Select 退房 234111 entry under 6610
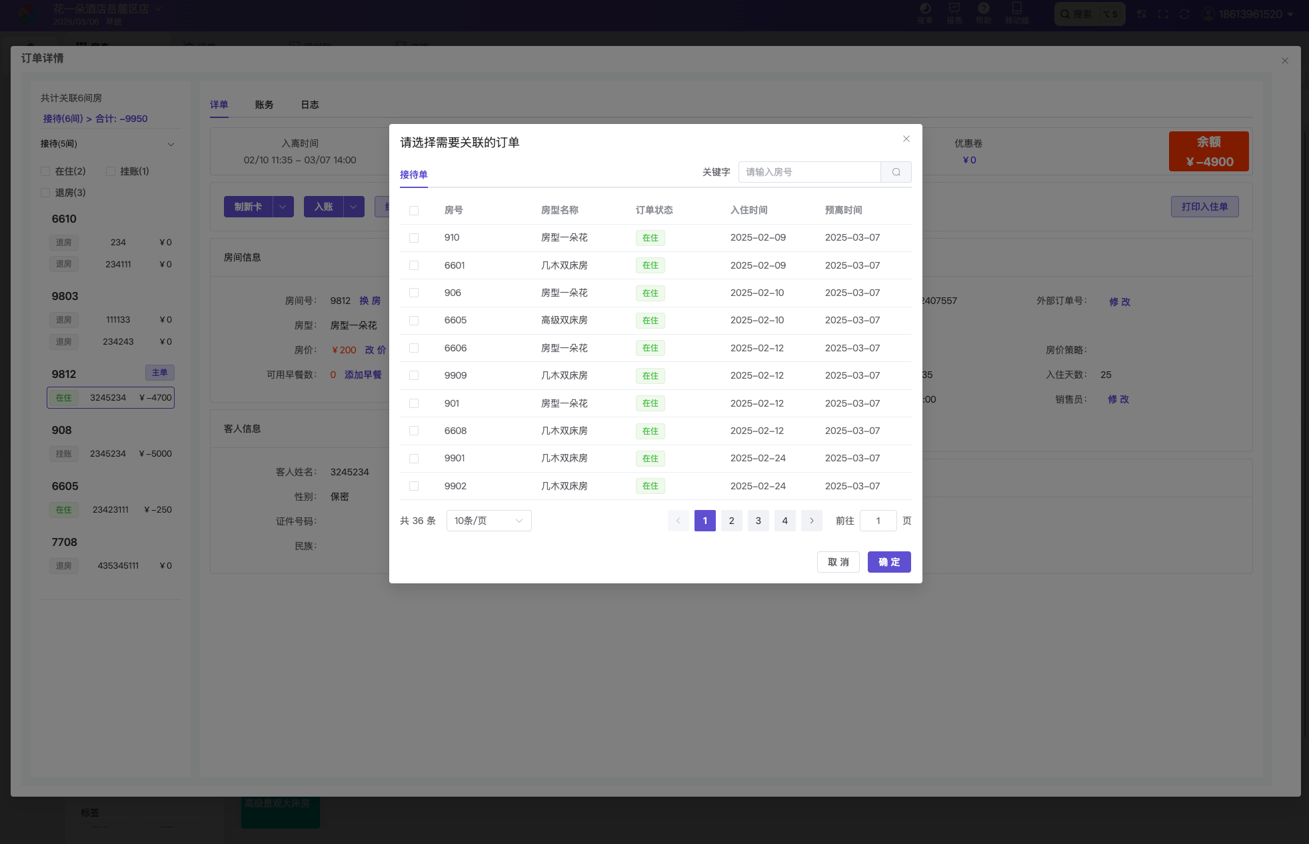This screenshot has width=1309, height=844. point(111,264)
